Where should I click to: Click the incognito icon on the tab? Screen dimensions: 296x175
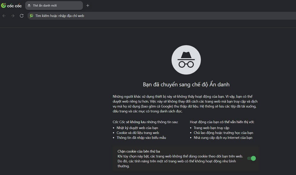click(x=29, y=5)
